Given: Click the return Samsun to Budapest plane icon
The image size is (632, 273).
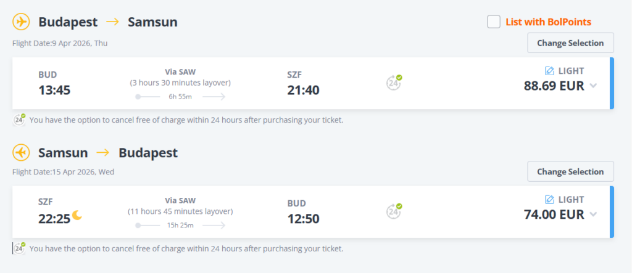Looking at the screenshot, I should pos(22,152).
